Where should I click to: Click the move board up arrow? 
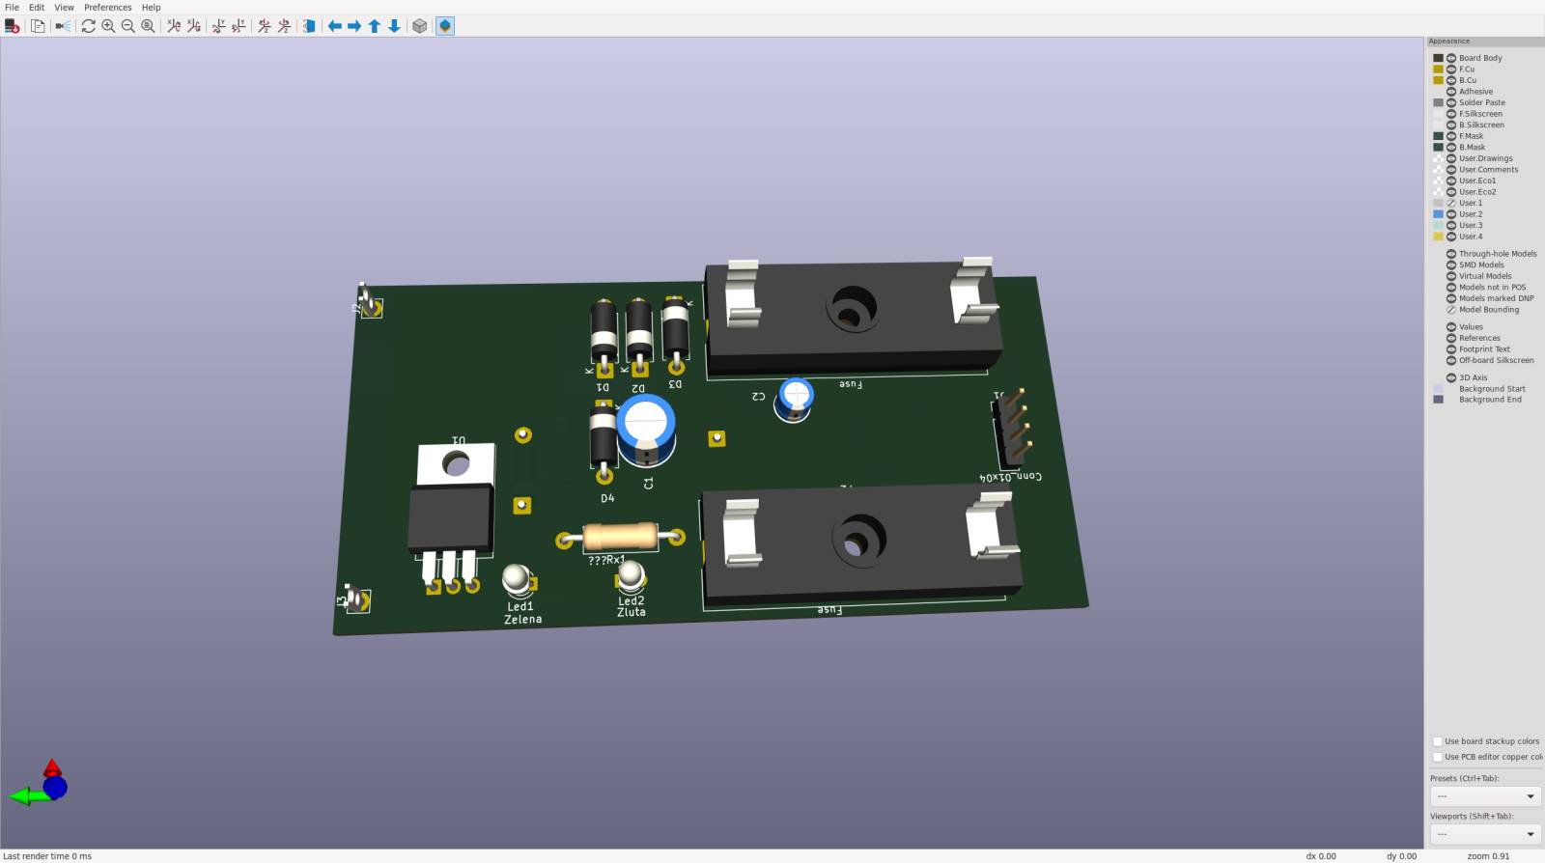tap(375, 26)
